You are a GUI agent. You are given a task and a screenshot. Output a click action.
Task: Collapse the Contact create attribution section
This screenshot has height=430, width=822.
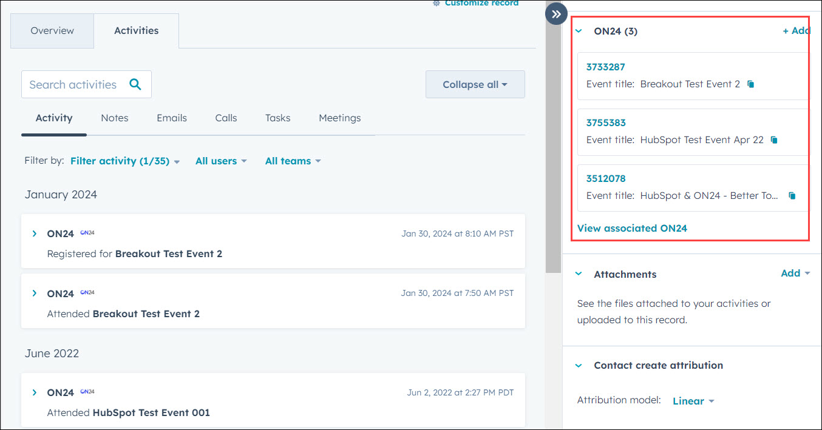coord(579,366)
